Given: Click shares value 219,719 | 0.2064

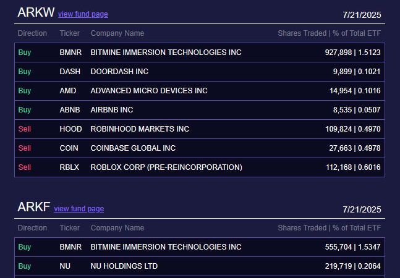Looking at the screenshot, I should [352, 266].
